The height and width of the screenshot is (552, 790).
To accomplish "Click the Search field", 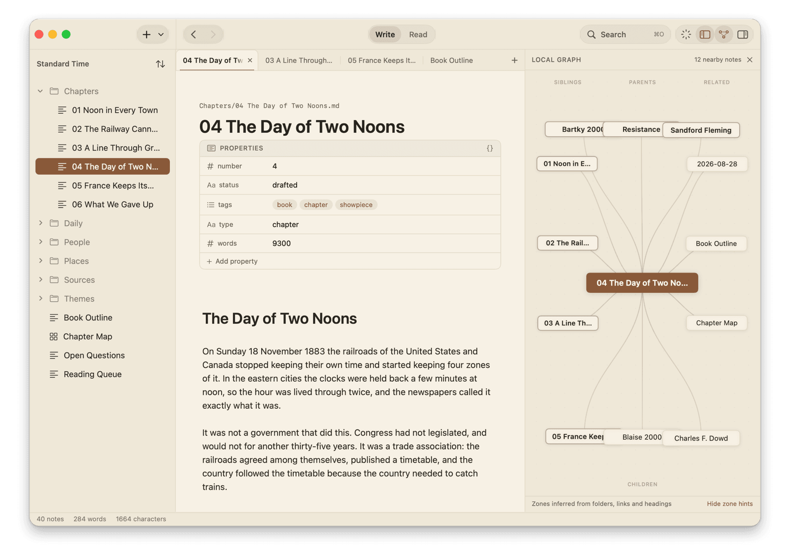I will pyautogui.click(x=625, y=35).
